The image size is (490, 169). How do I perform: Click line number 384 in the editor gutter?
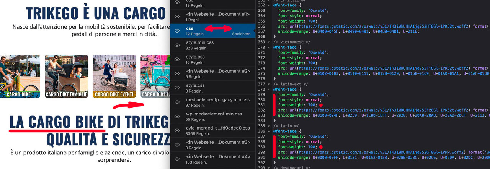coord(261,120)
